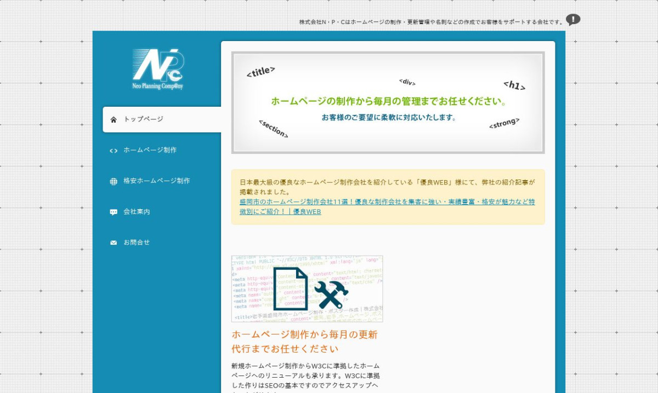Click the <title> tag in the banner

click(x=260, y=72)
